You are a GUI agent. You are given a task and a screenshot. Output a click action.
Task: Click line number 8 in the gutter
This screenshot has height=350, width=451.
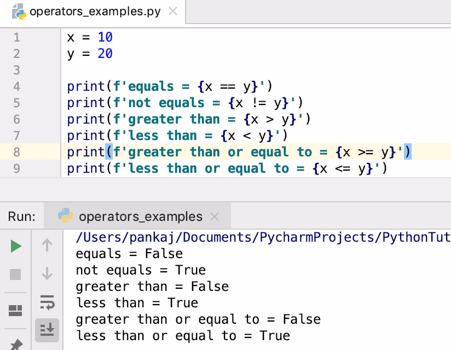pos(16,152)
